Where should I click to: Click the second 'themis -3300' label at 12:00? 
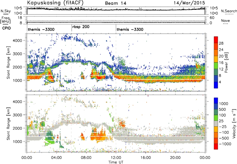130,29
